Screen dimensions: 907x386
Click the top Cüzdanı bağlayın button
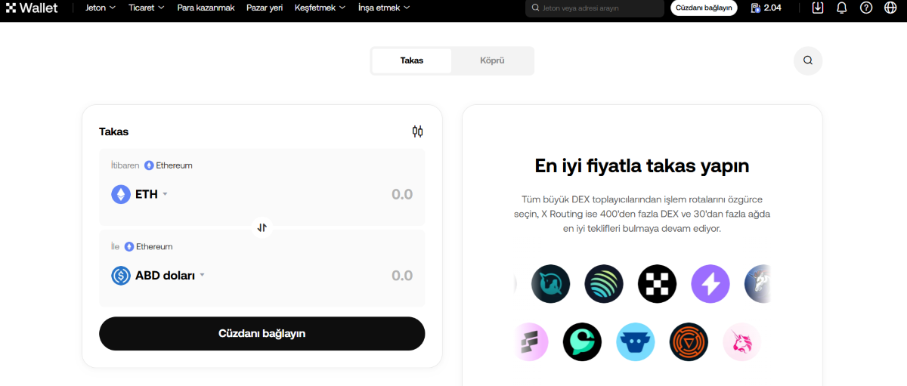[x=704, y=8]
